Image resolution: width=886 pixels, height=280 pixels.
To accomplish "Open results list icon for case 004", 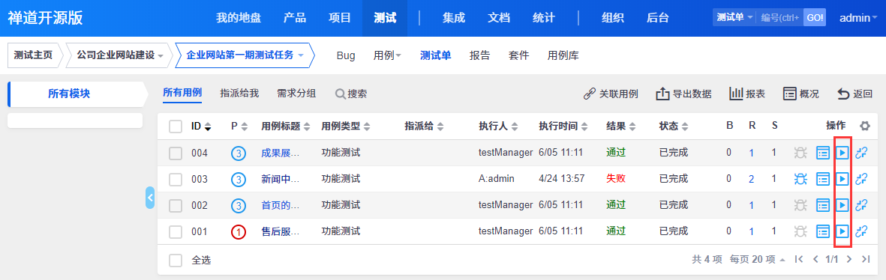I will click(x=823, y=153).
